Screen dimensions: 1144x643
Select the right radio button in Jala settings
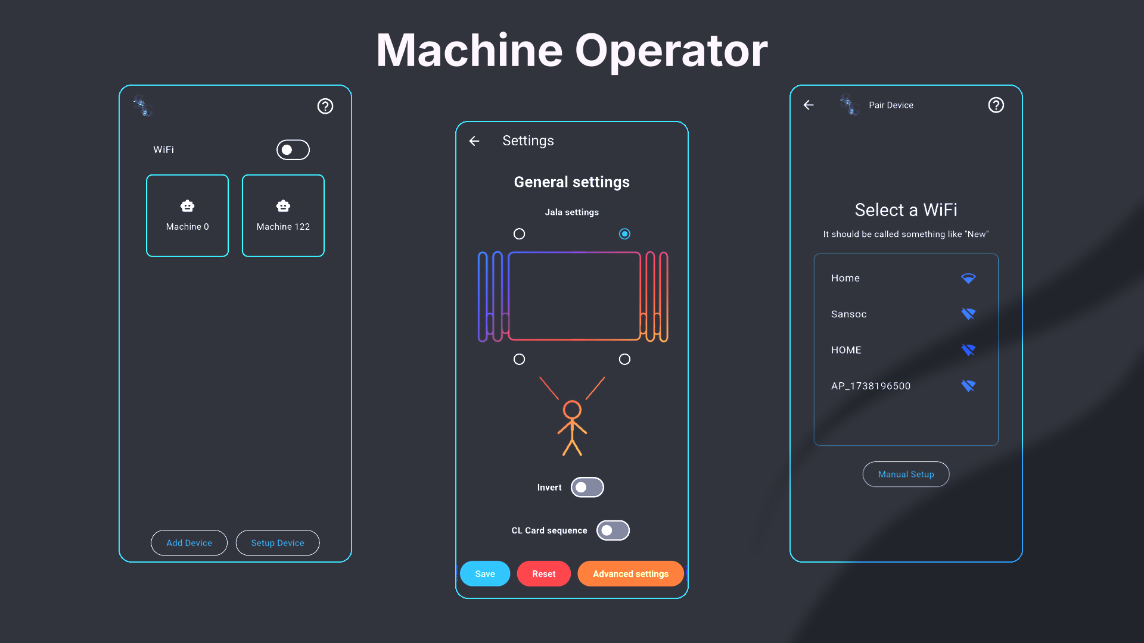click(624, 233)
